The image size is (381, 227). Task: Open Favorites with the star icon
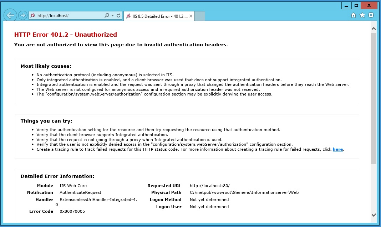(x=362, y=15)
